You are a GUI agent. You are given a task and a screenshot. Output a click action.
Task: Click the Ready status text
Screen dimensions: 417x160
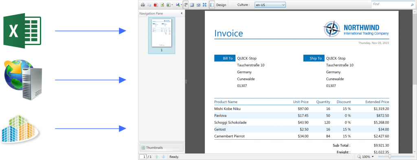(x=174, y=157)
